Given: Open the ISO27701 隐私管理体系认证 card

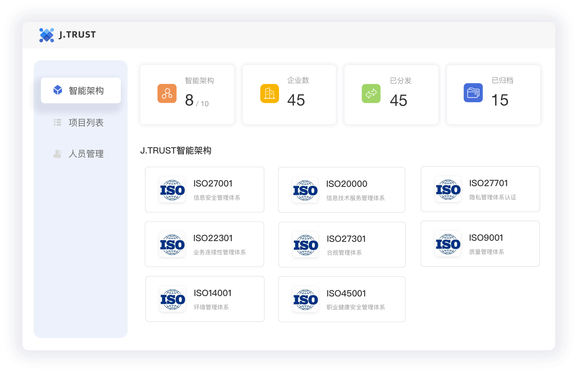Looking at the screenshot, I should tap(480, 189).
